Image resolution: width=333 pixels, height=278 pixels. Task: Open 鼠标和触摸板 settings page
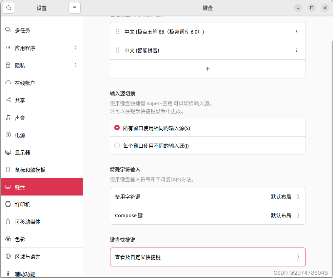click(42, 170)
